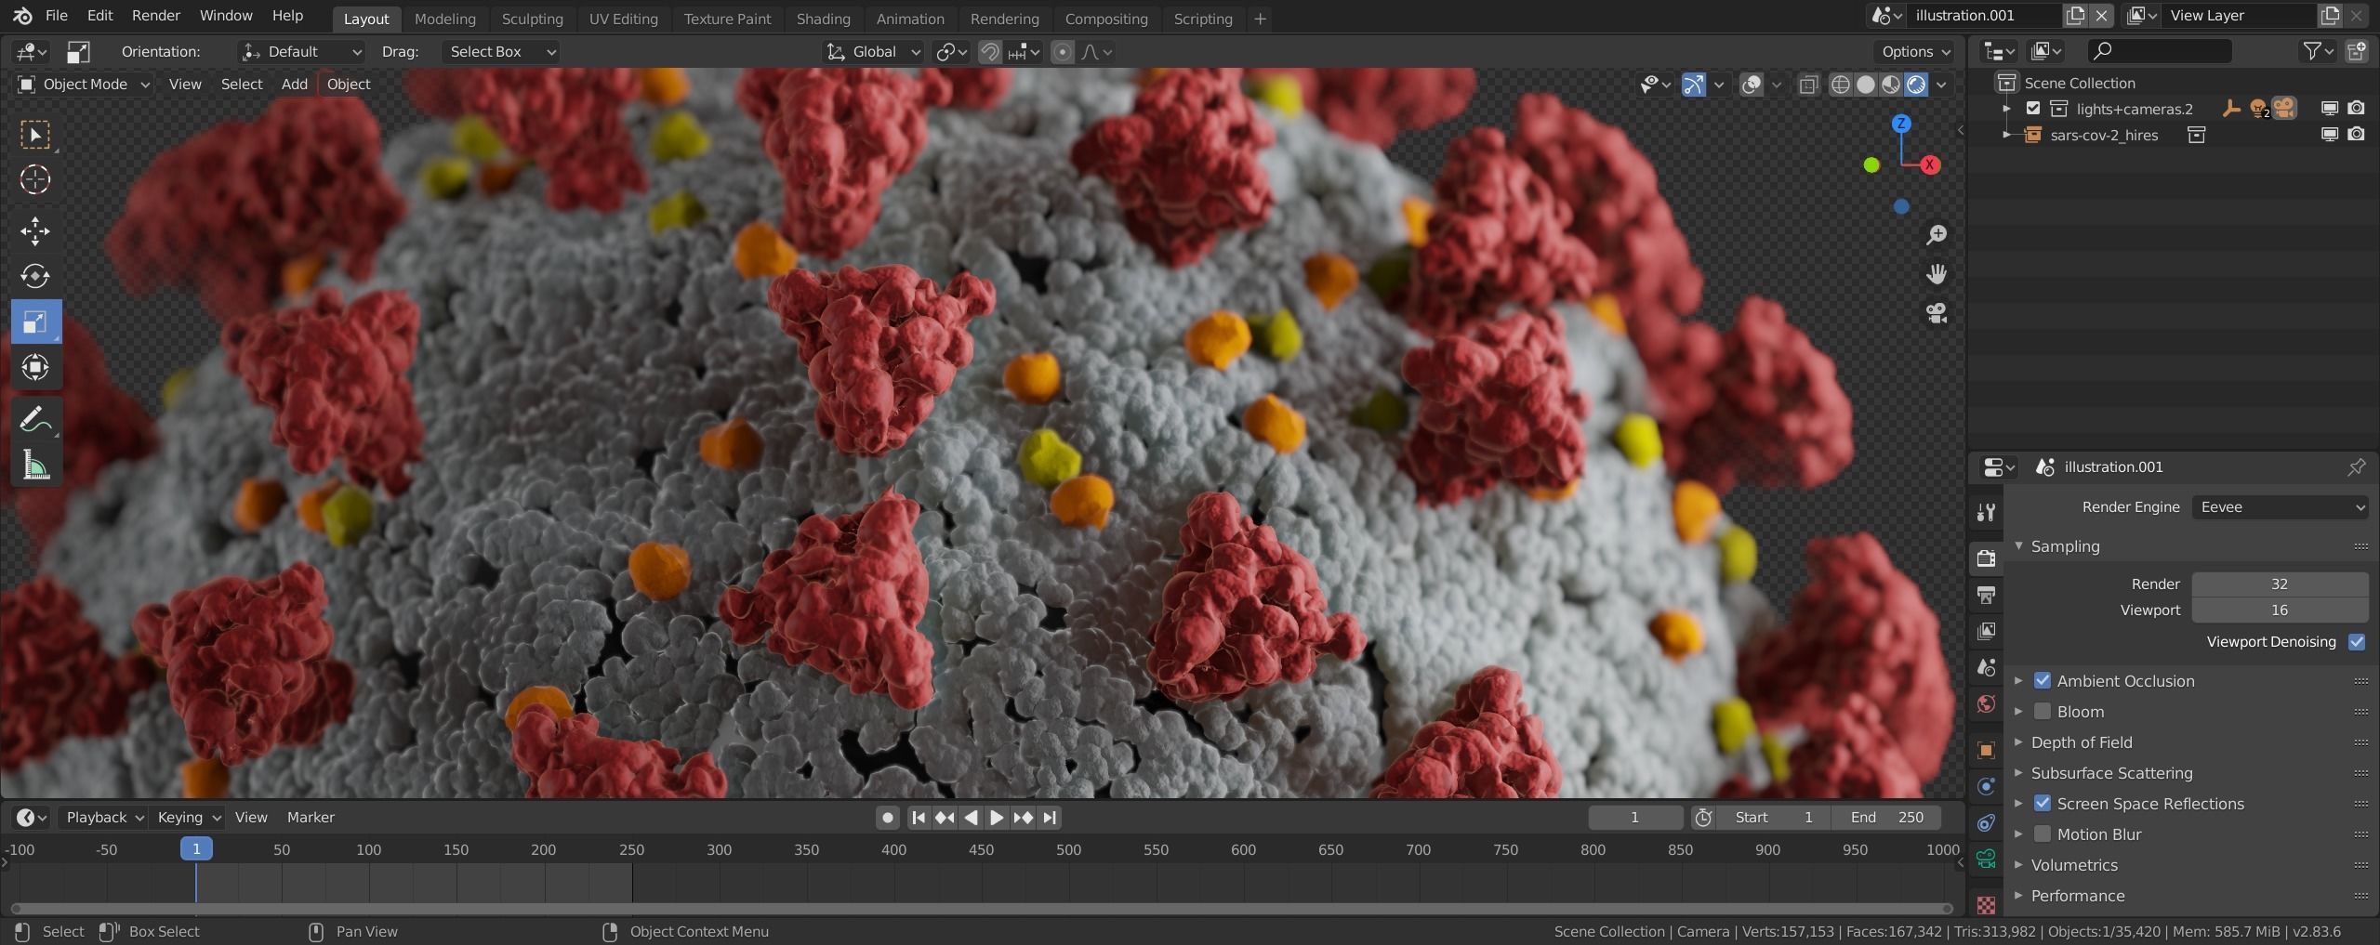Toggle X-ray in the viewport header
Image resolution: width=2380 pixels, height=945 pixels.
click(x=1808, y=85)
